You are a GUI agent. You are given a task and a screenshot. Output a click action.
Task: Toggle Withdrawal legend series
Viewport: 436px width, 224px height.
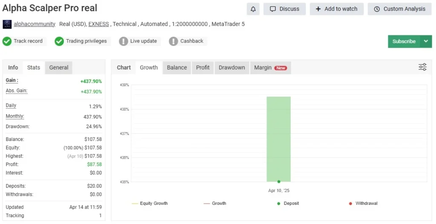pos(363,204)
